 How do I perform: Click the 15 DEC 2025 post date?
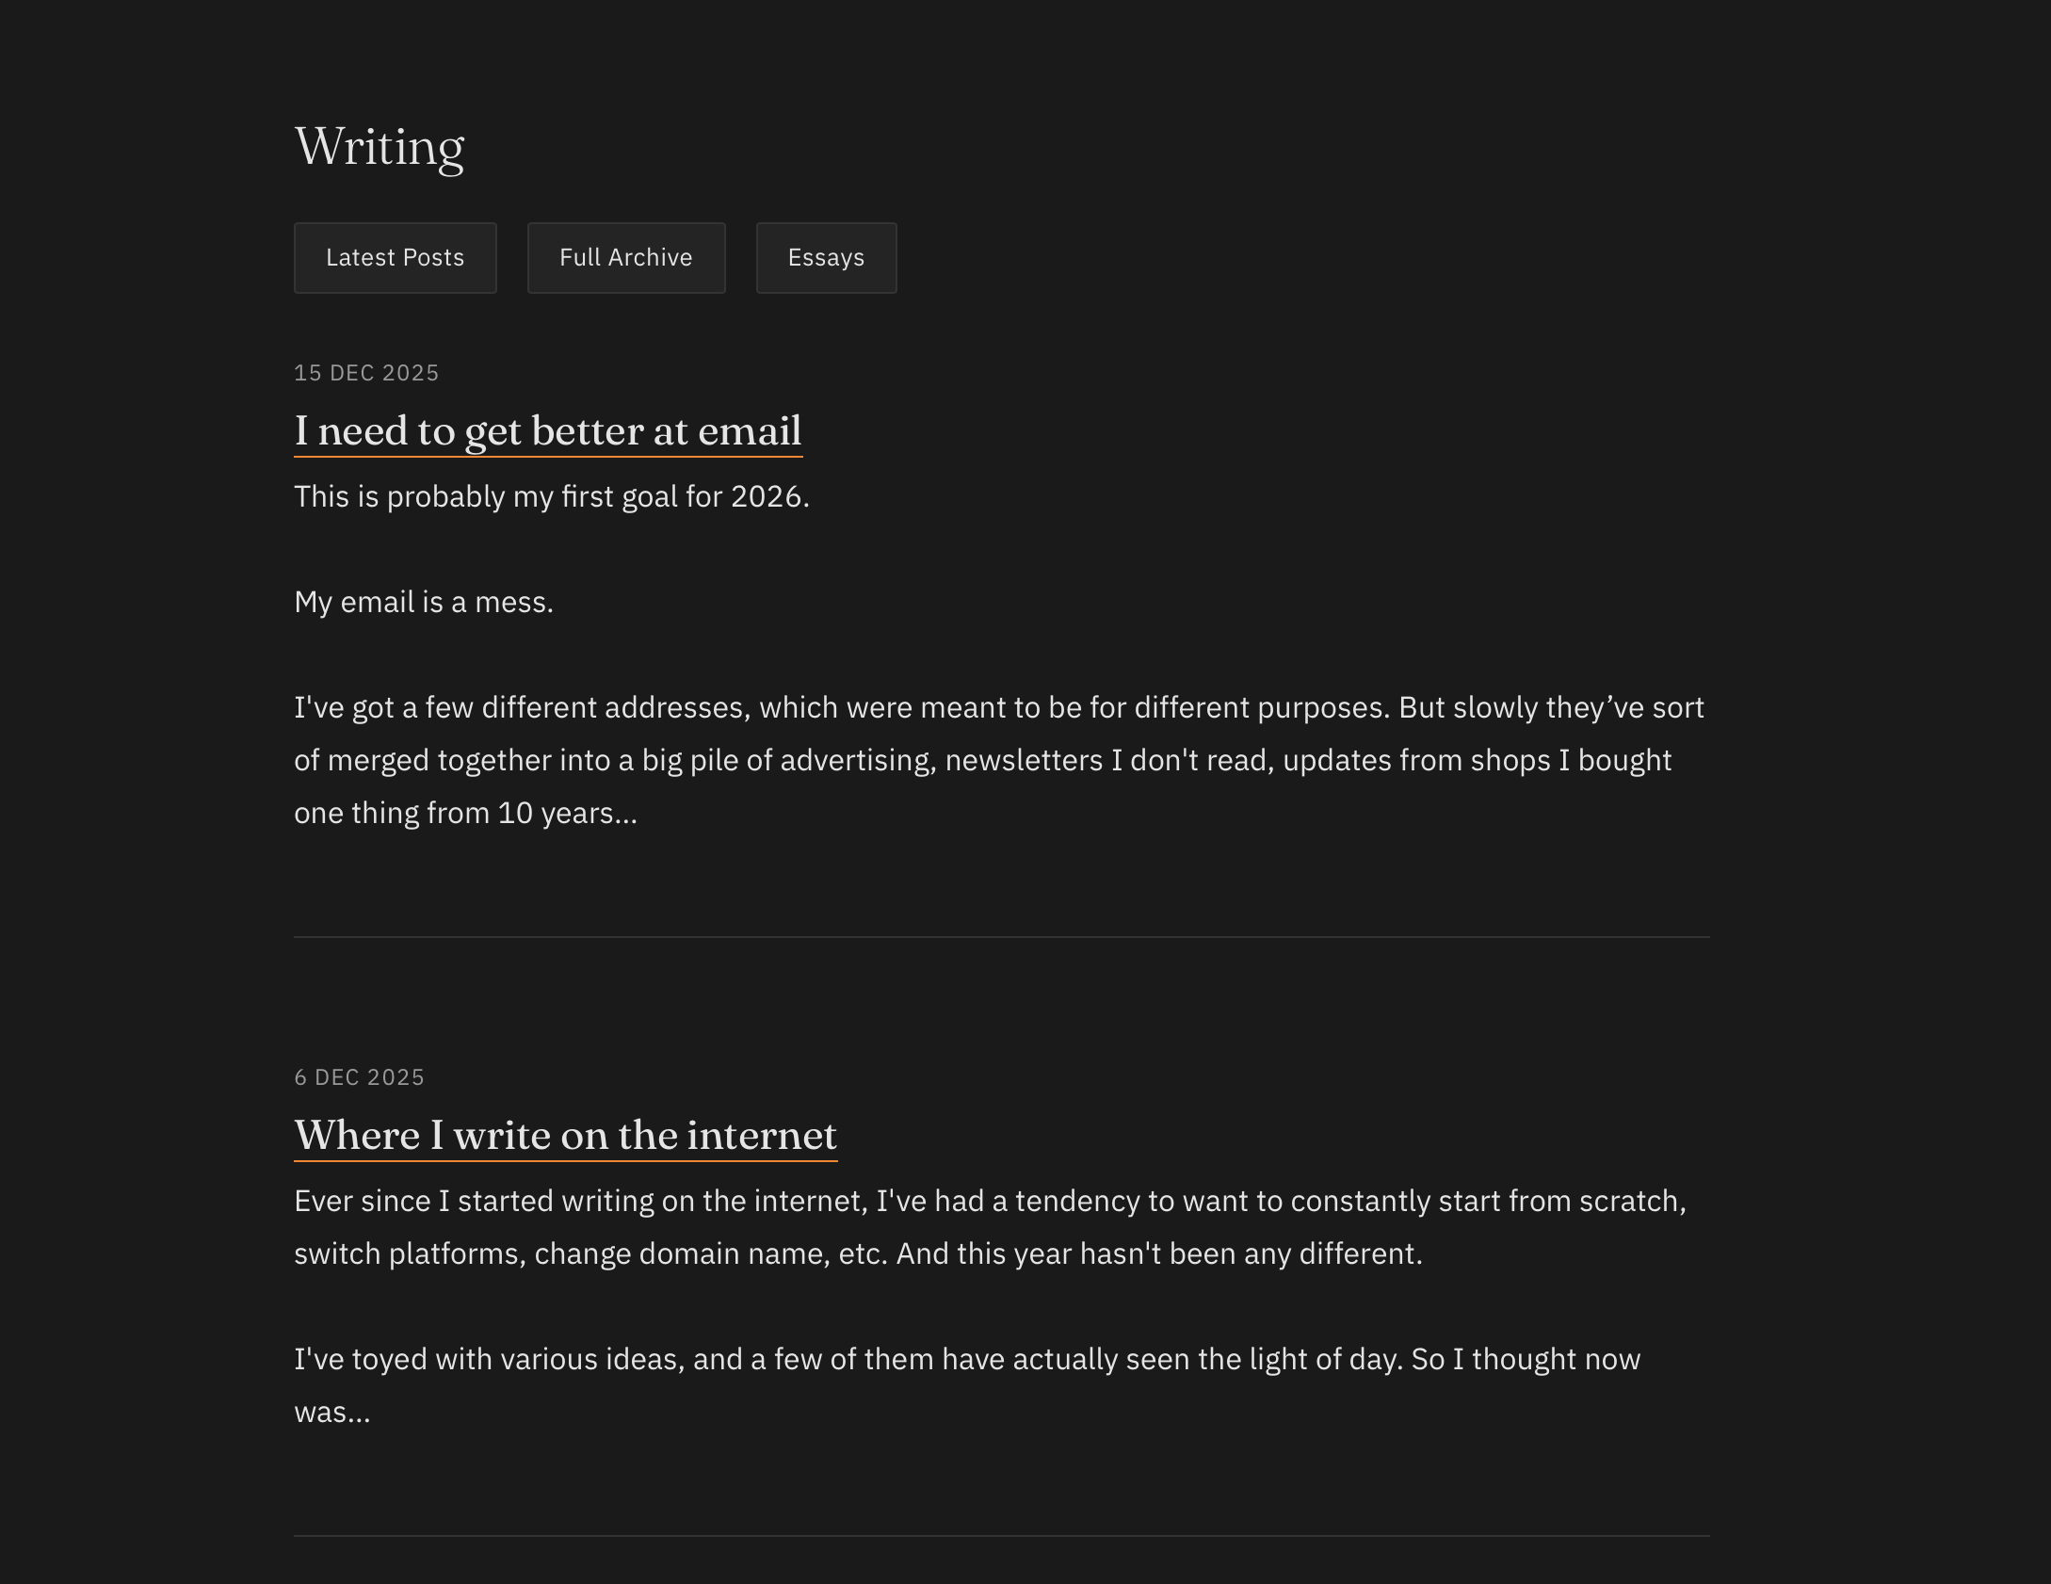(366, 373)
